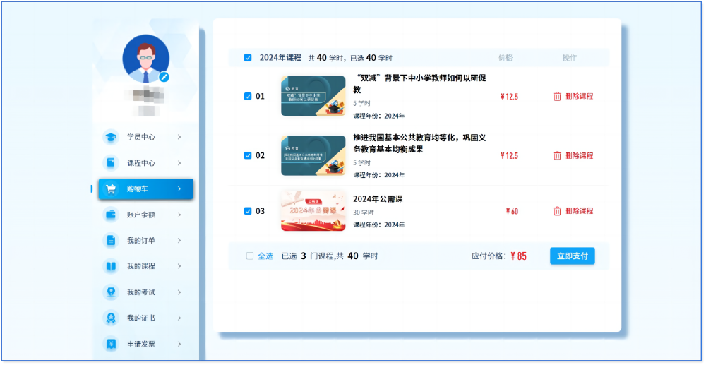Click the 30 学时 text
The height and width of the screenshot is (365, 706).
(364, 213)
